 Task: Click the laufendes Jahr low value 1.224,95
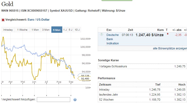click(x=155, y=95)
